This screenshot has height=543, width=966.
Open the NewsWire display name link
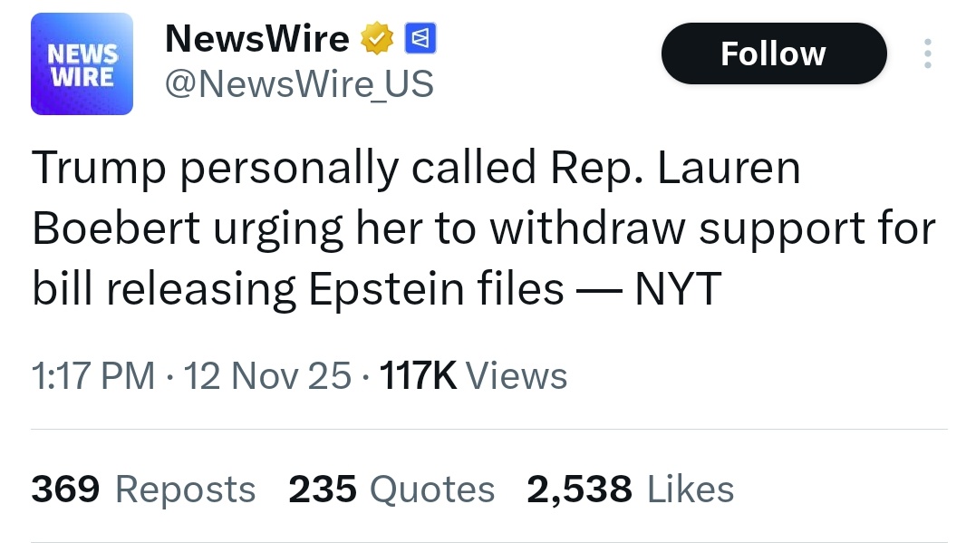pos(256,38)
